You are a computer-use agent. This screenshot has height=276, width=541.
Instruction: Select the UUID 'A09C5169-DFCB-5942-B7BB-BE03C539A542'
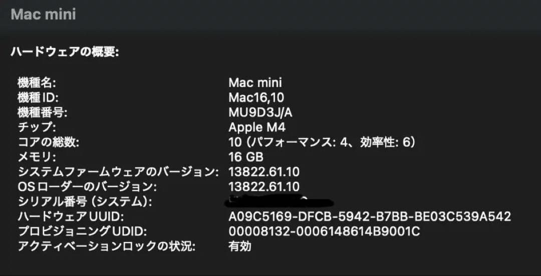pos(370,216)
